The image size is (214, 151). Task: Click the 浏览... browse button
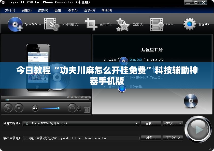click(151, 138)
